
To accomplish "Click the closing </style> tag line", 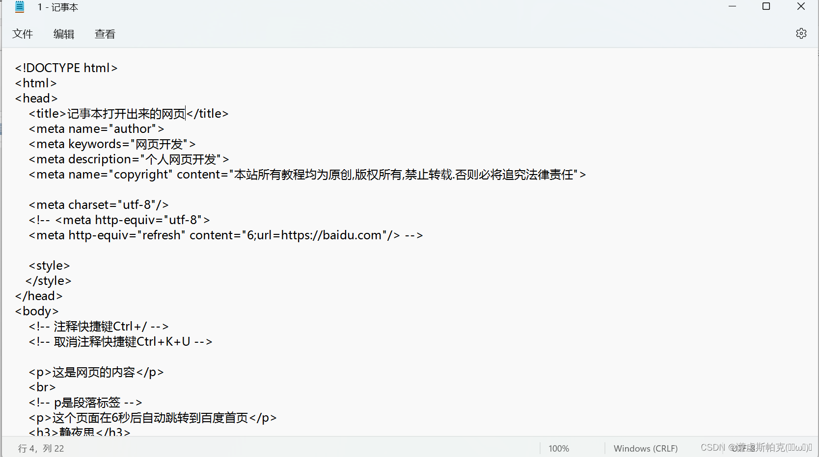I will [x=49, y=280].
